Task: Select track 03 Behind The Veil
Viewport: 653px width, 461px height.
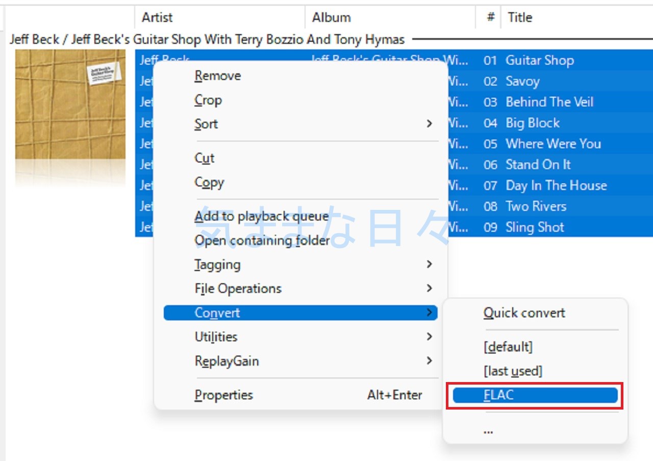Action: 549,102
